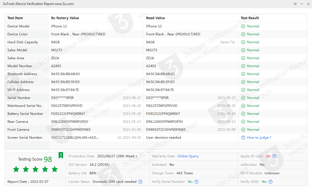Click the Verify Serial Number help icon
Image resolution: width=312 pixels, height=188 pixels.
point(196,182)
